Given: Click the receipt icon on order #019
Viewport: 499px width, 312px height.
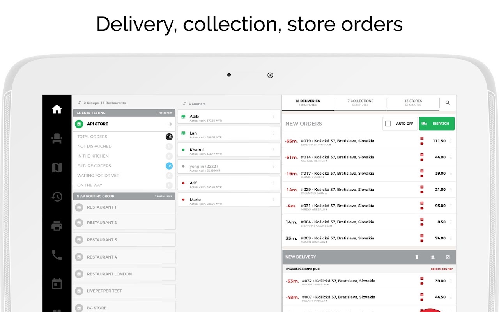Looking at the screenshot, I should pyautogui.click(x=422, y=138).
